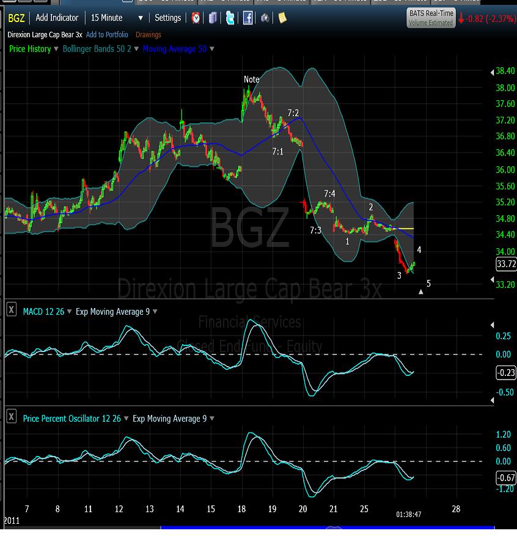Click the Add to Portfolio link
This screenshot has width=517, height=536.
coord(107,35)
